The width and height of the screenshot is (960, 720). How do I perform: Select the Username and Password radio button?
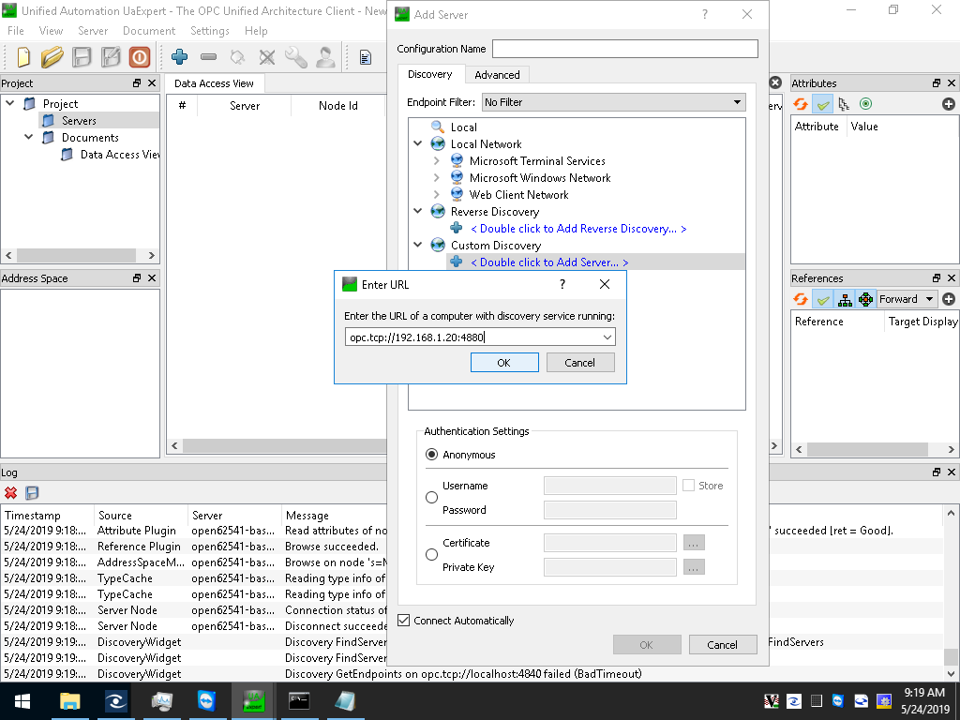pos(431,497)
